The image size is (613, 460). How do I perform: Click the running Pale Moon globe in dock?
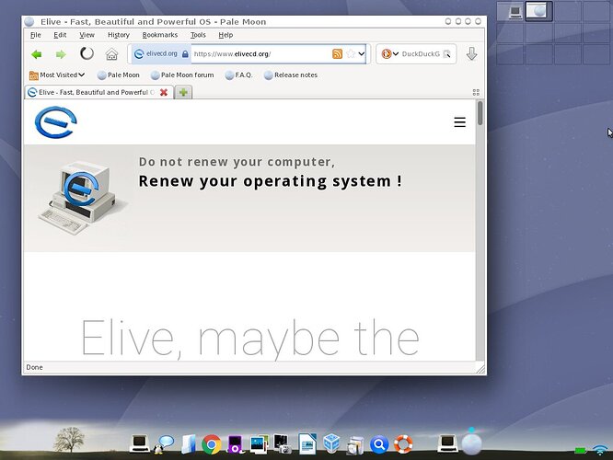(471, 444)
